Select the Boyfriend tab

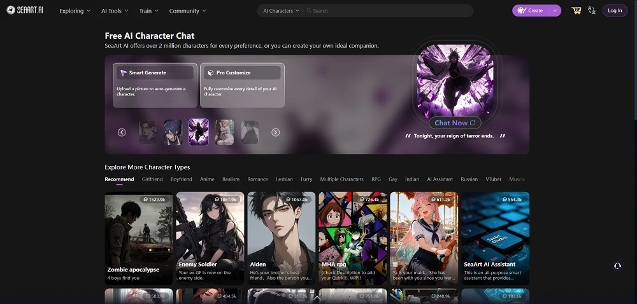(181, 179)
